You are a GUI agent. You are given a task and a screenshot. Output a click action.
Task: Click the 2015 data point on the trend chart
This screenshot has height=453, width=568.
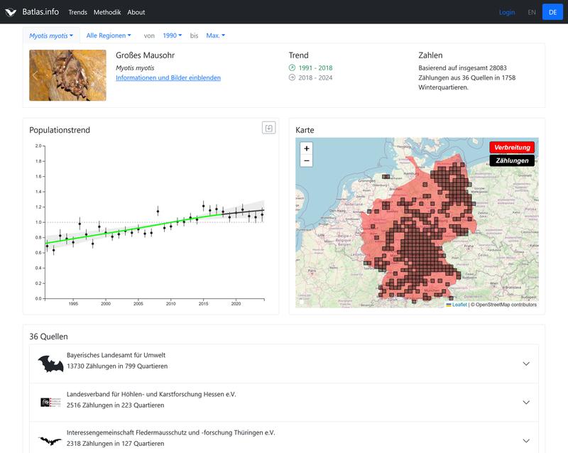pos(203,206)
